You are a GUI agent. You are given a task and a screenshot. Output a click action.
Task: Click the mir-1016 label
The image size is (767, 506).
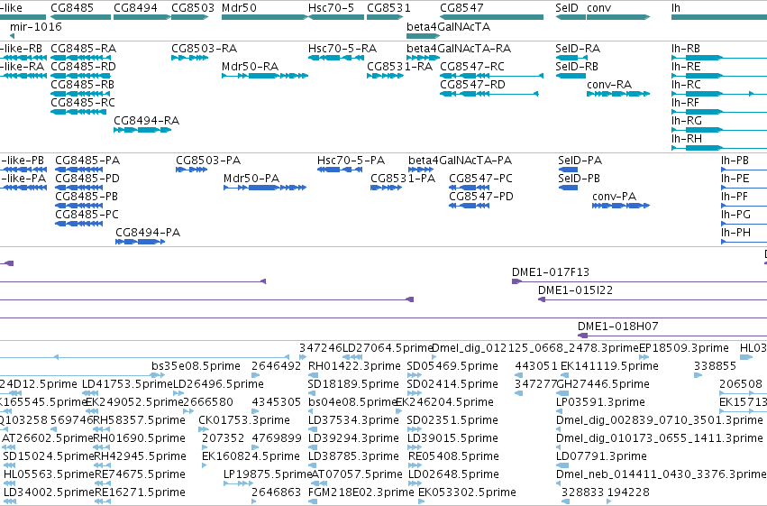(x=36, y=26)
